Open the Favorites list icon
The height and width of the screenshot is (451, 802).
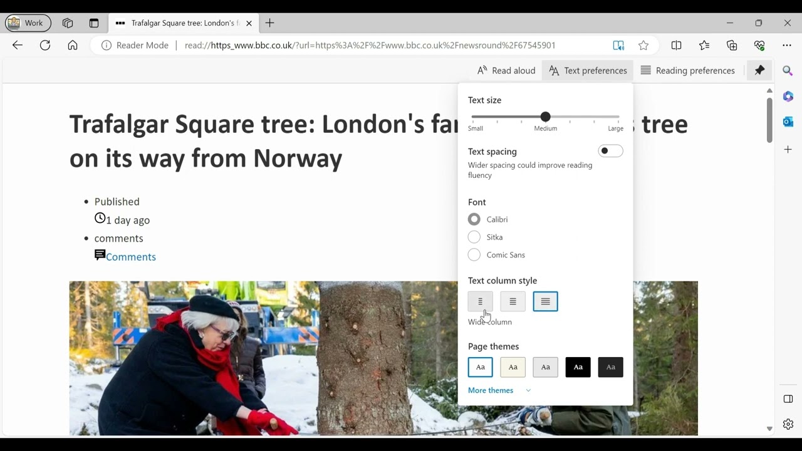click(704, 45)
